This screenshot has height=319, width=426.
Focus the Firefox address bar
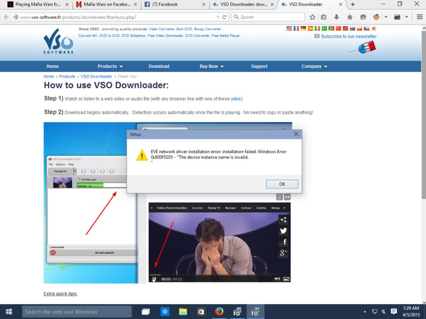coord(117,17)
